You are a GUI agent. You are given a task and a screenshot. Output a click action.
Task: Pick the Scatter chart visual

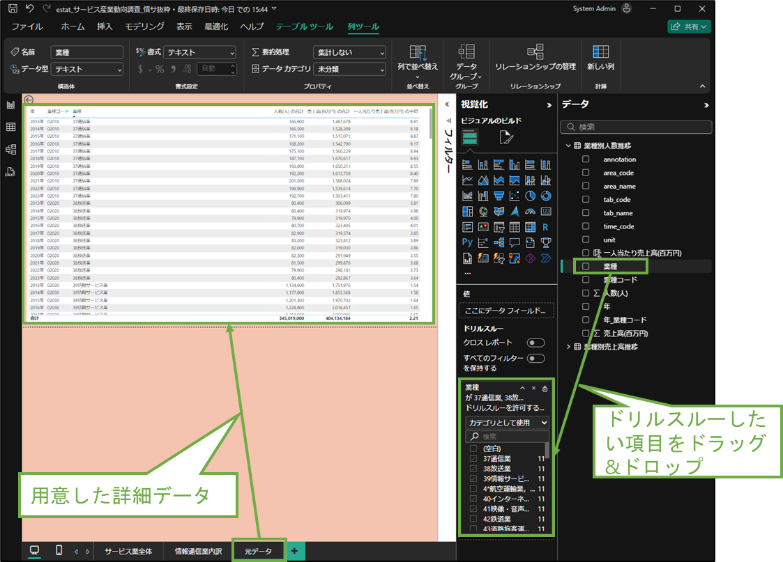click(x=515, y=196)
